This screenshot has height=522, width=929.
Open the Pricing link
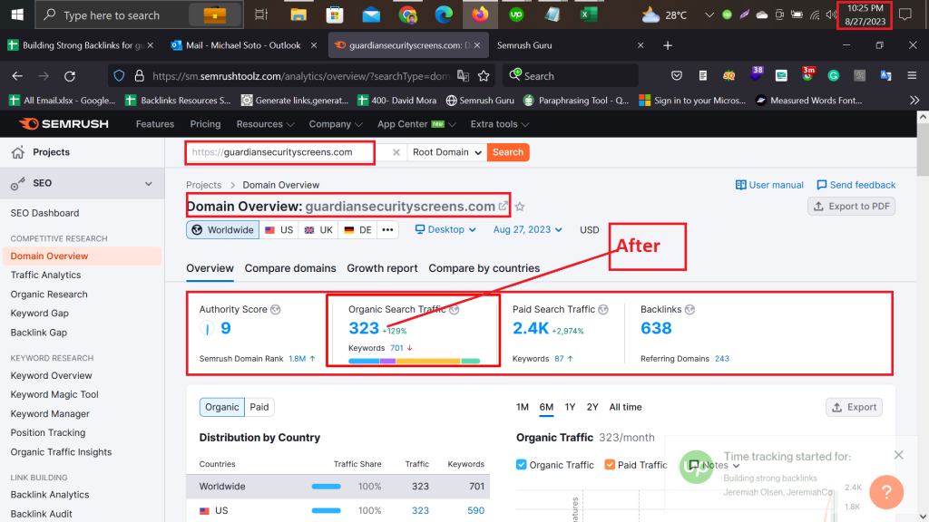(205, 124)
